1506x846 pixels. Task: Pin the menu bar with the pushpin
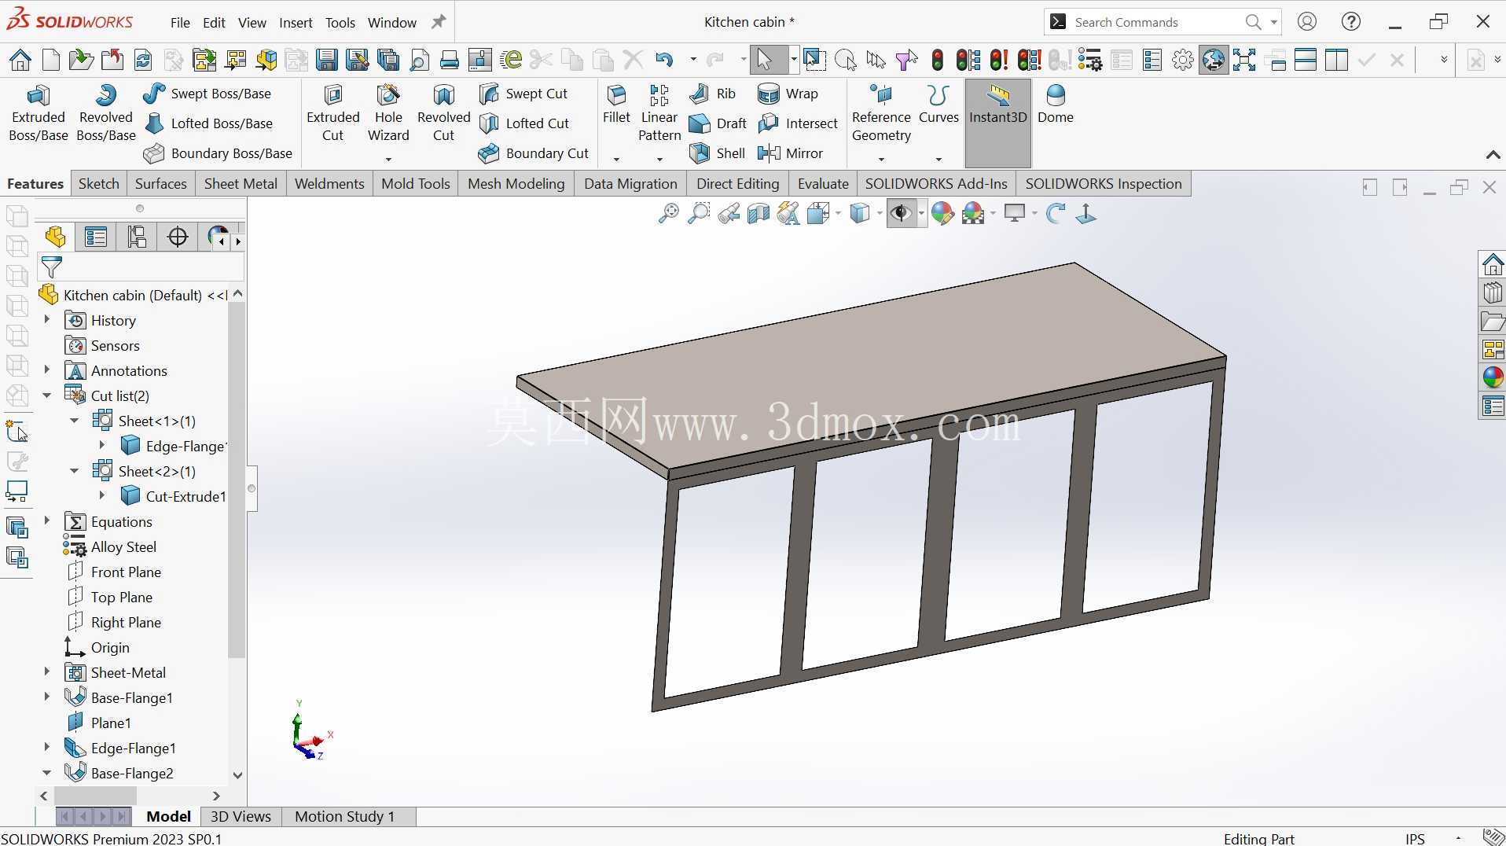coord(439,22)
